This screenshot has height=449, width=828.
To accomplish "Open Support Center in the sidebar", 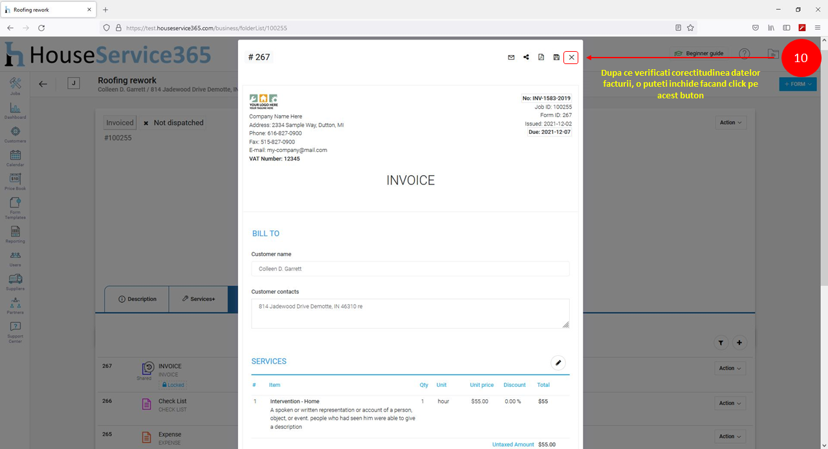I will tap(16, 332).
